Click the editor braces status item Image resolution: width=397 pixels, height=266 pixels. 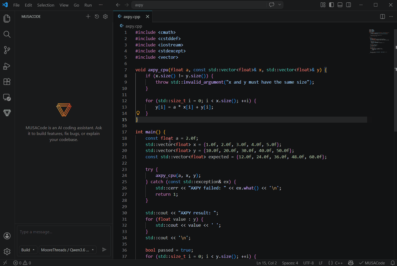pos(330,263)
